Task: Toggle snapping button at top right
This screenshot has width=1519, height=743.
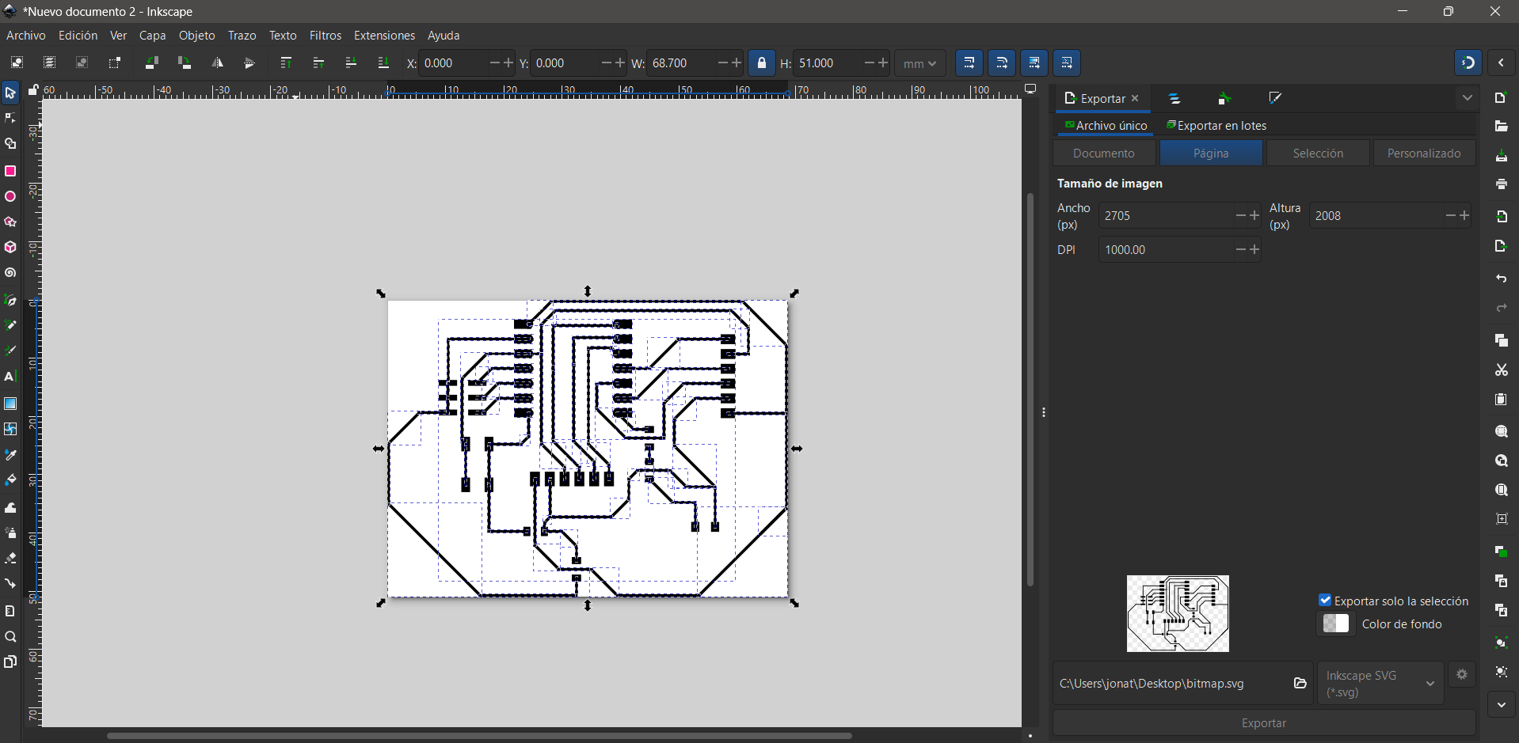Action: coord(1468,63)
